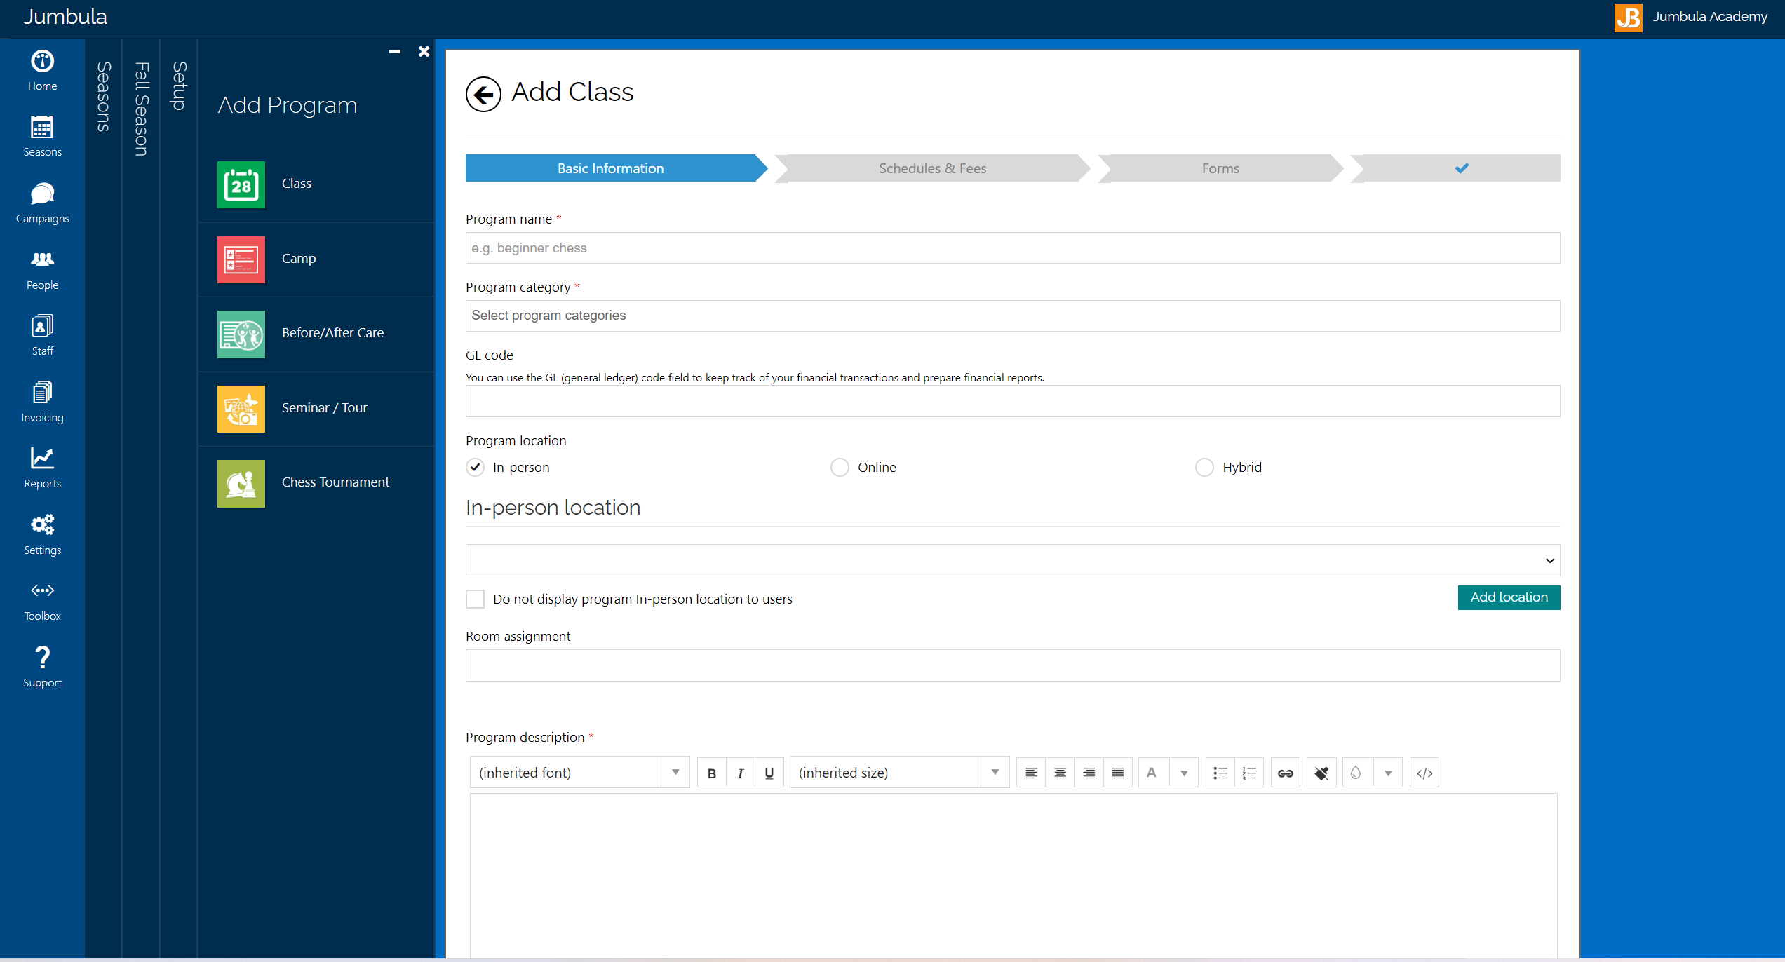This screenshot has height=962, width=1785.
Task: Open HTML source view in editor
Action: click(1424, 773)
